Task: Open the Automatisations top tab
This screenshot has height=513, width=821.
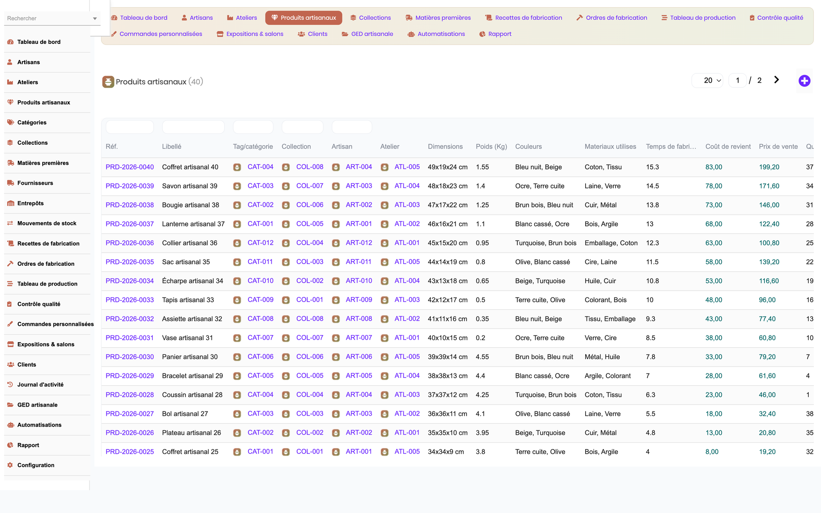Action: click(436, 34)
